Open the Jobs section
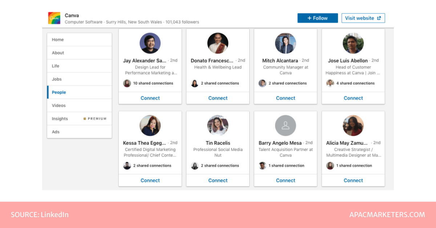Screen dimensions: 436x228 point(79,79)
